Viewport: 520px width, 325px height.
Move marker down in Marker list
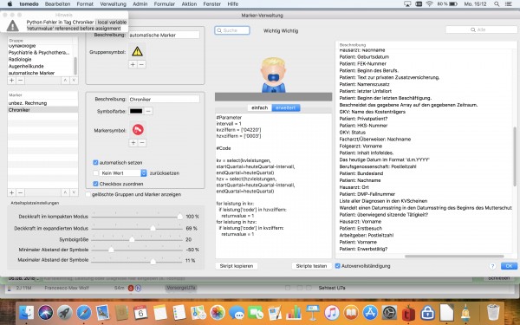[x=74, y=192]
